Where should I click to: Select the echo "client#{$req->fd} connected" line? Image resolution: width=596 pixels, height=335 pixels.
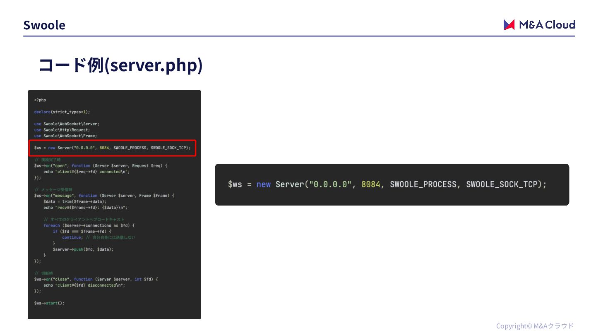point(87,172)
